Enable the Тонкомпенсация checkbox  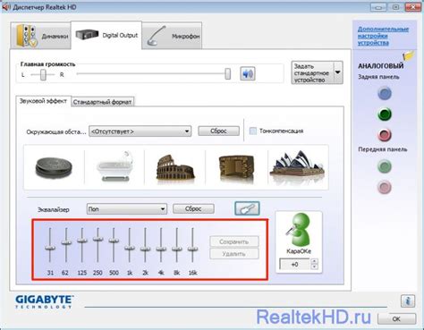pos(253,131)
